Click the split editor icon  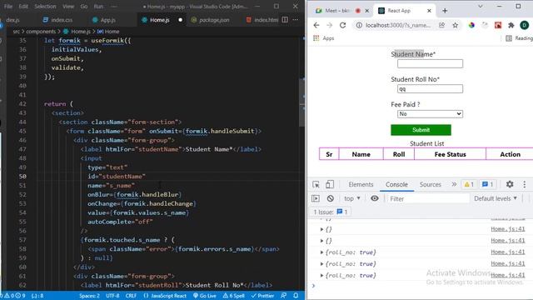tap(285, 20)
